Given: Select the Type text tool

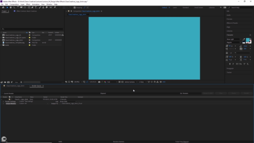Looking at the screenshot, I should coord(36,8).
